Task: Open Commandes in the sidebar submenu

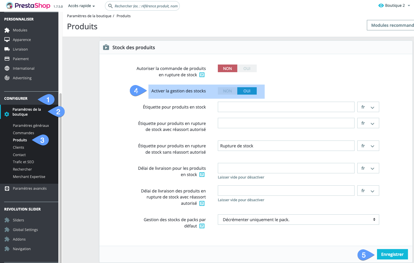Action: pyautogui.click(x=24, y=133)
